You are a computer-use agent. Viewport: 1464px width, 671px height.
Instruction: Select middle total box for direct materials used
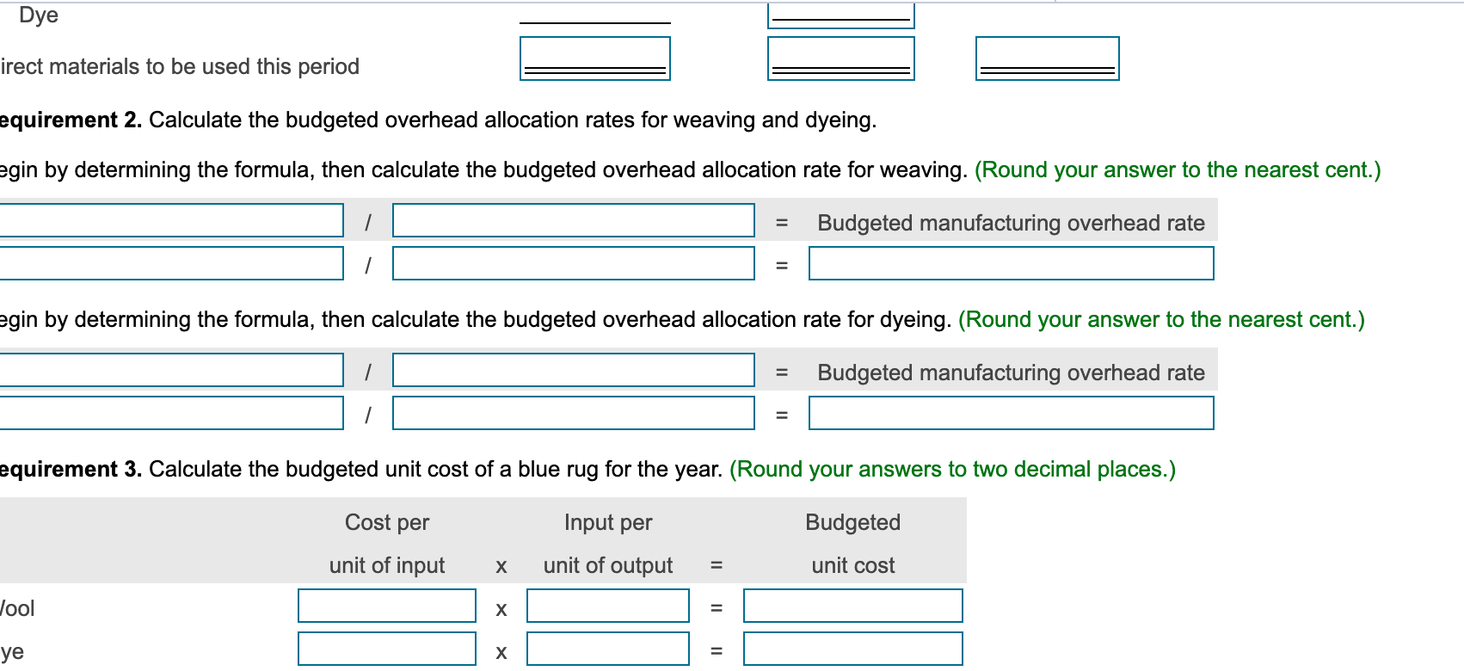840,59
